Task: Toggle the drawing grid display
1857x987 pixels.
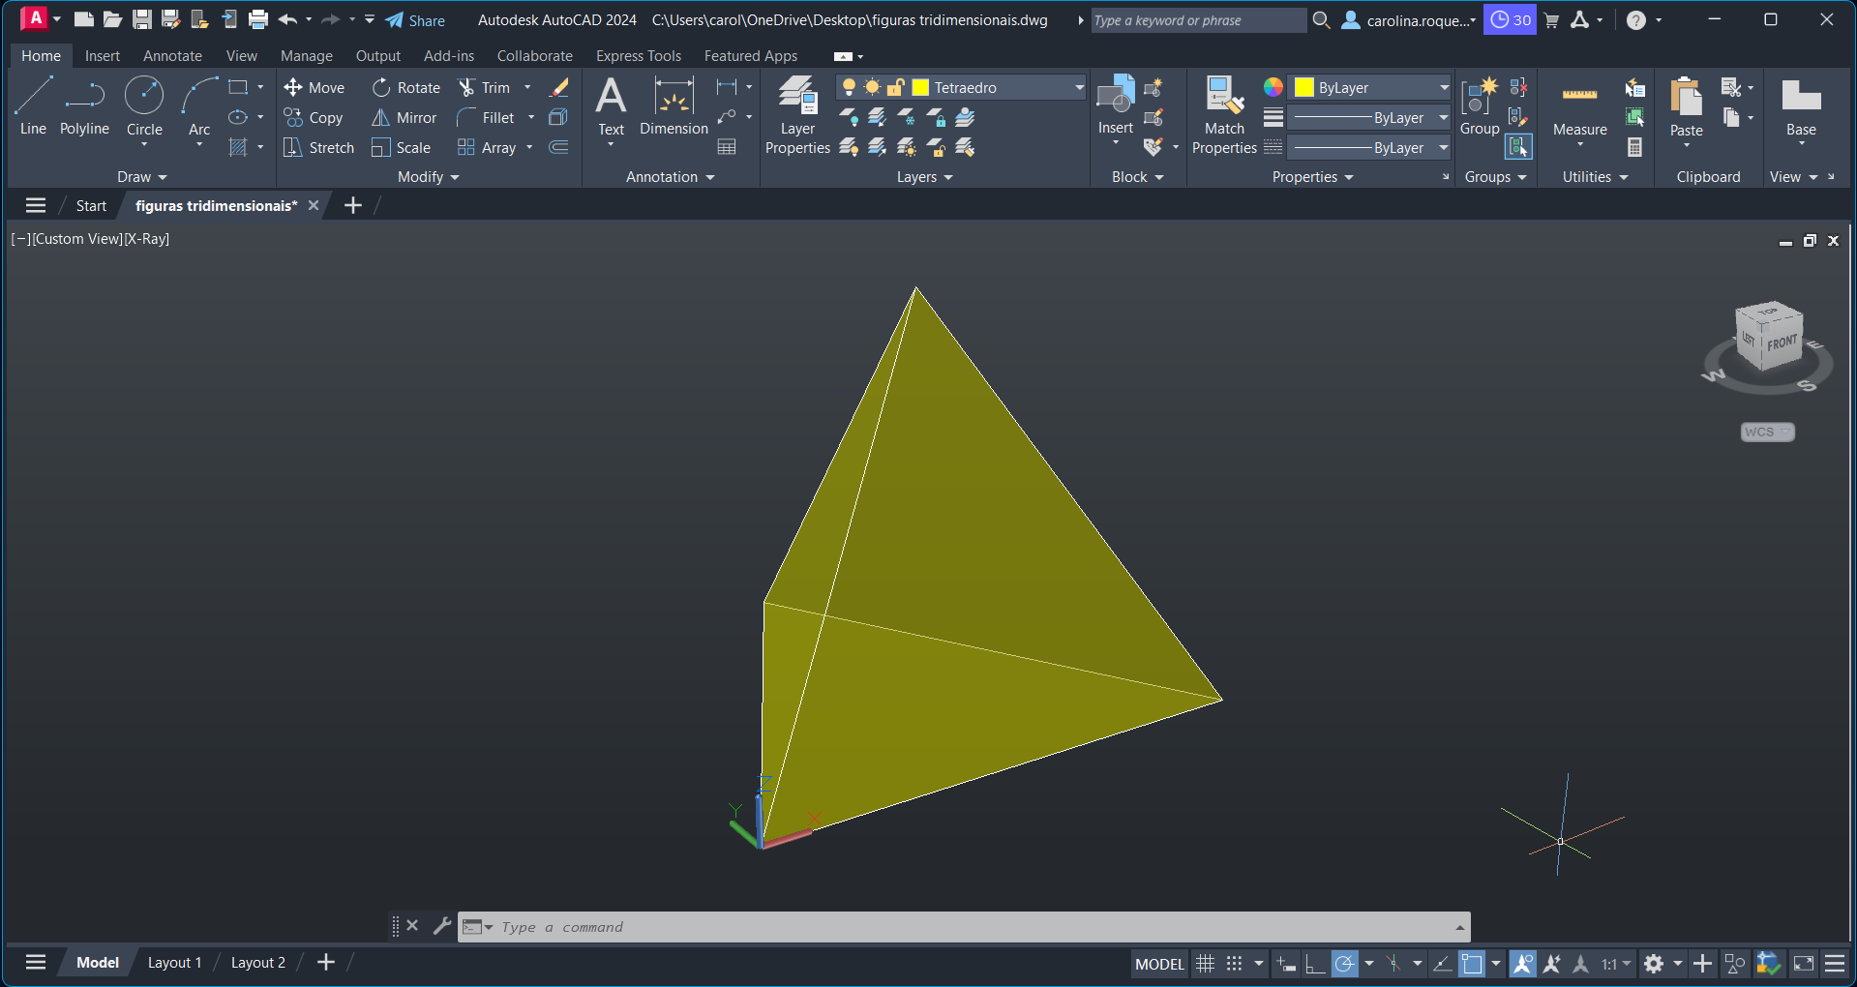Action: [x=1205, y=964]
